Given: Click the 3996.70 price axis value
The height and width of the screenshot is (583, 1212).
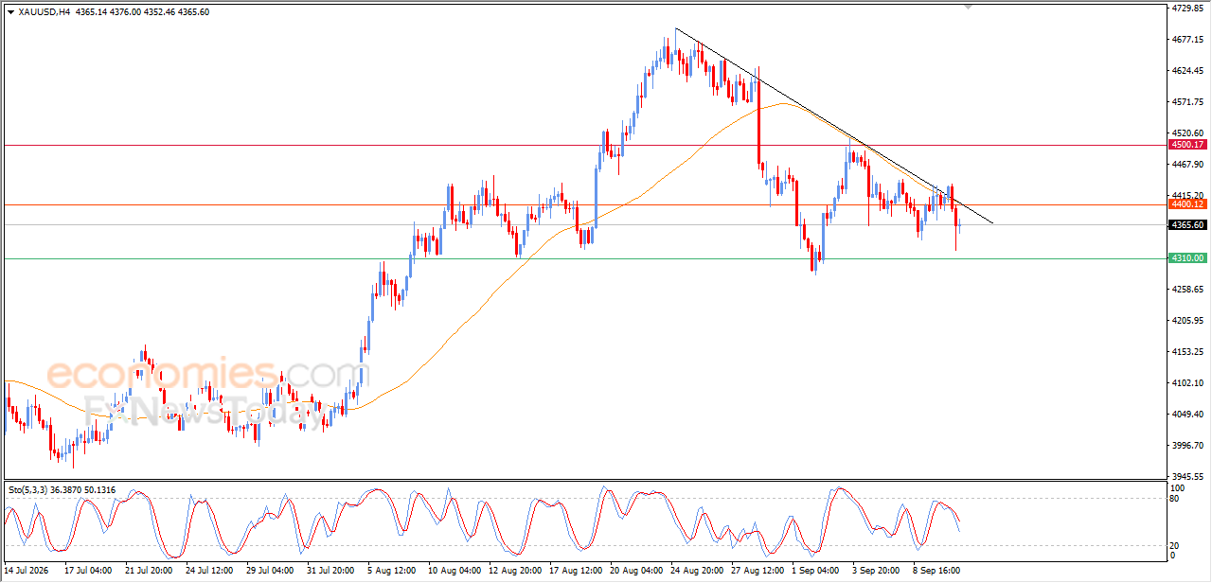Looking at the screenshot, I should [x=1186, y=446].
